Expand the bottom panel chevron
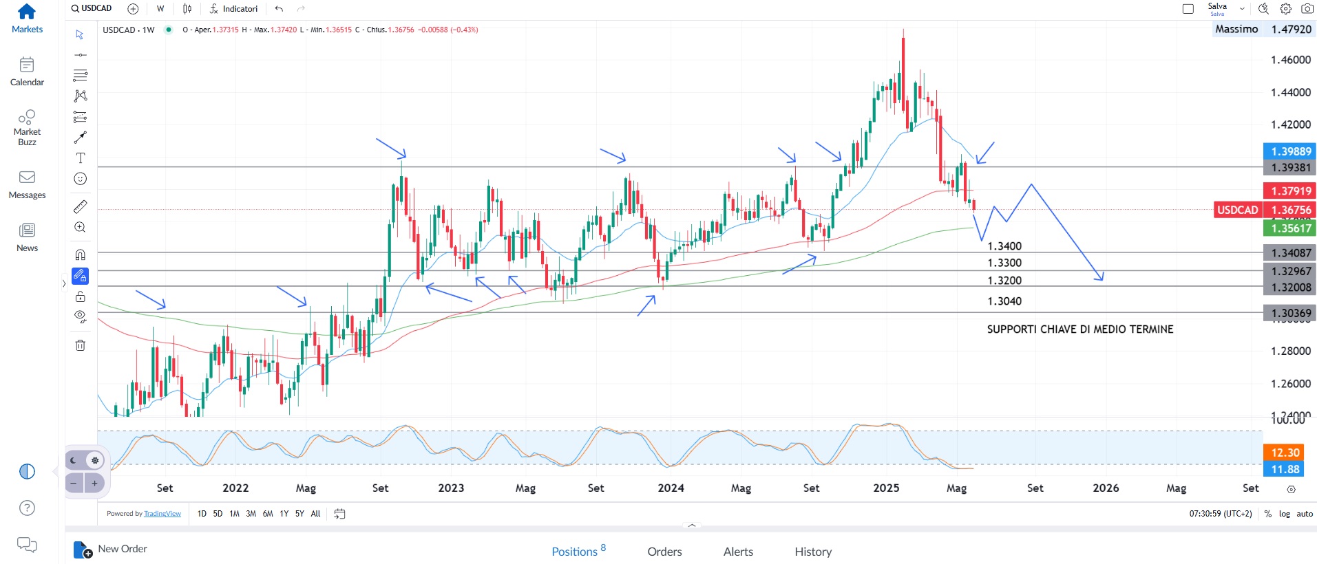The height and width of the screenshot is (564, 1317). point(692,525)
